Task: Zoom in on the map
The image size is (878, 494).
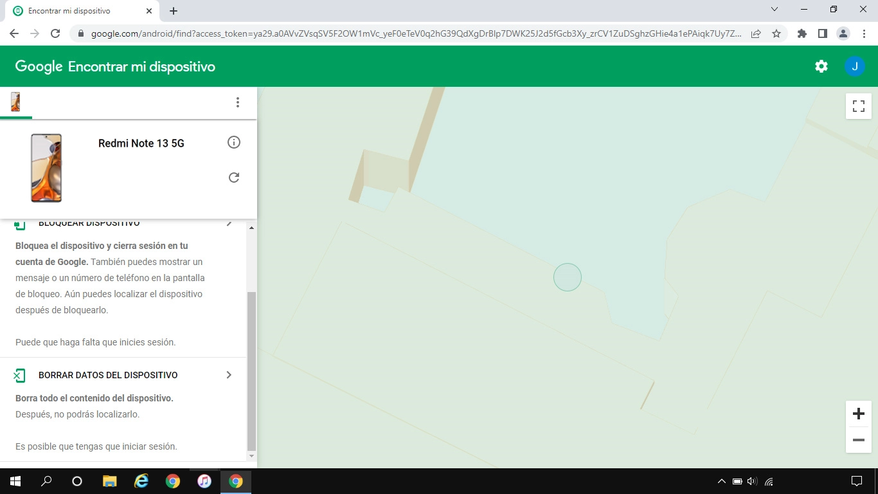Action: (858, 414)
